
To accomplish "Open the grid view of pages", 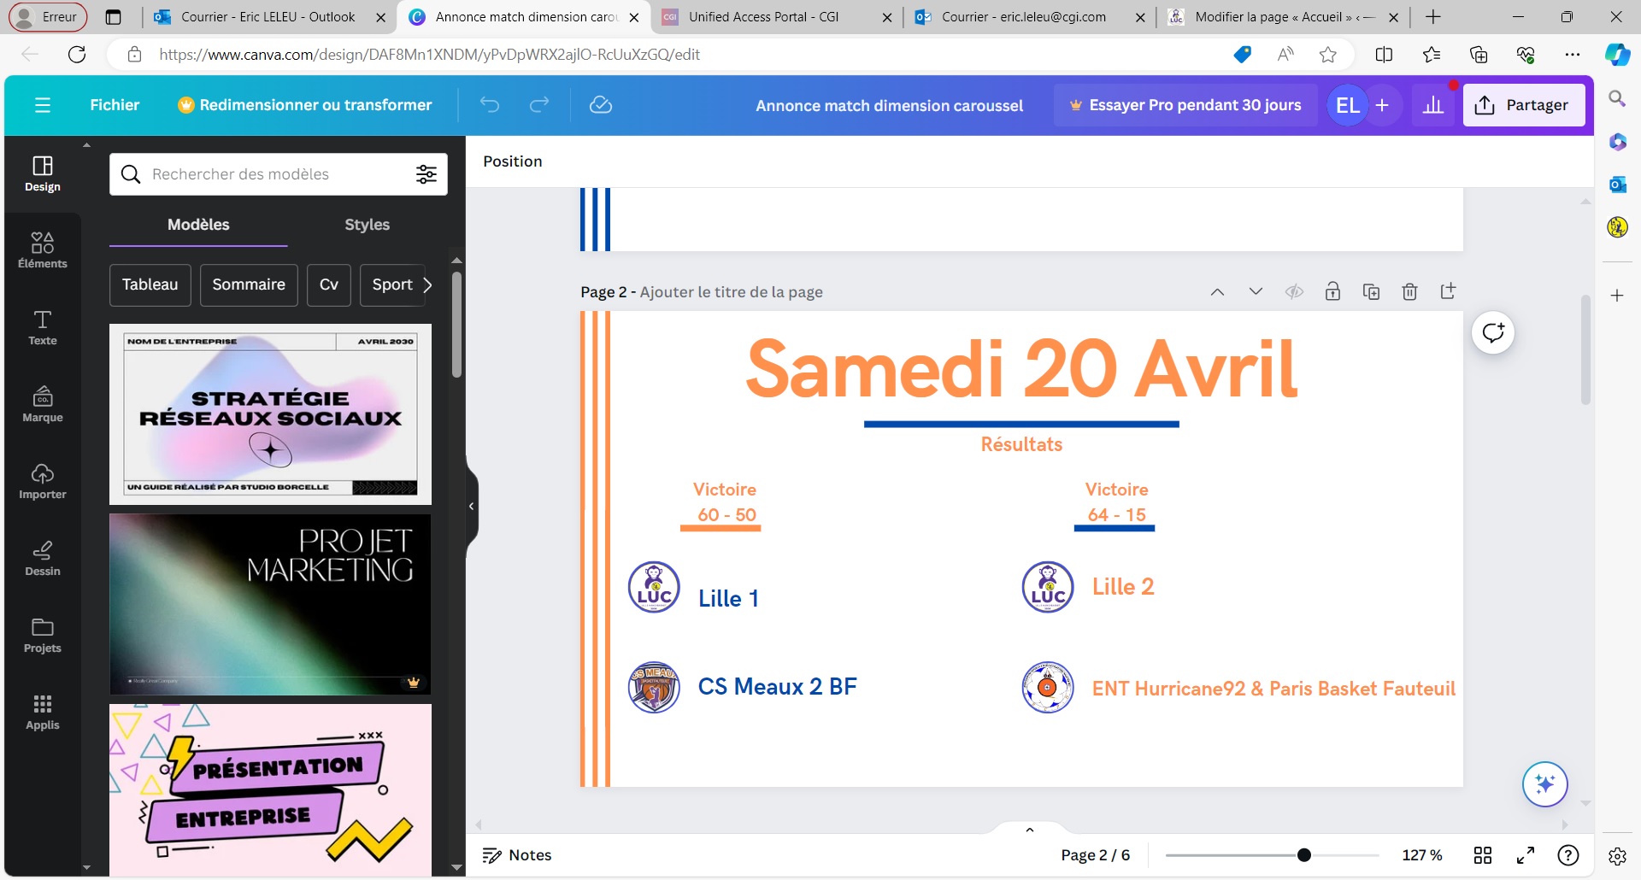I will (1483, 855).
